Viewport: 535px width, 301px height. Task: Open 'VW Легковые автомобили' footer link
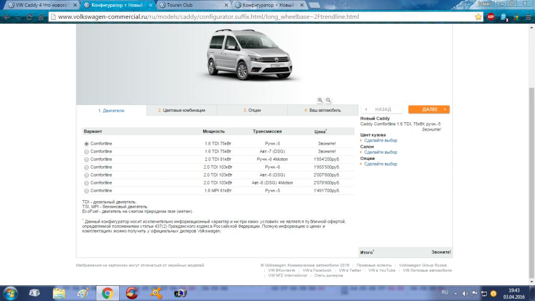pos(427,270)
